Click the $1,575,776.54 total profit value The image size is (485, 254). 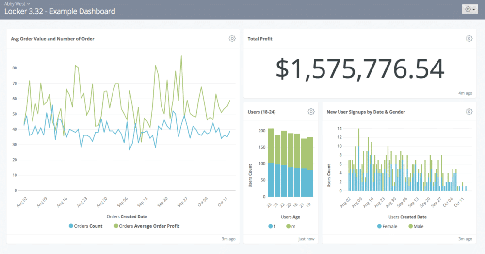[360, 68]
